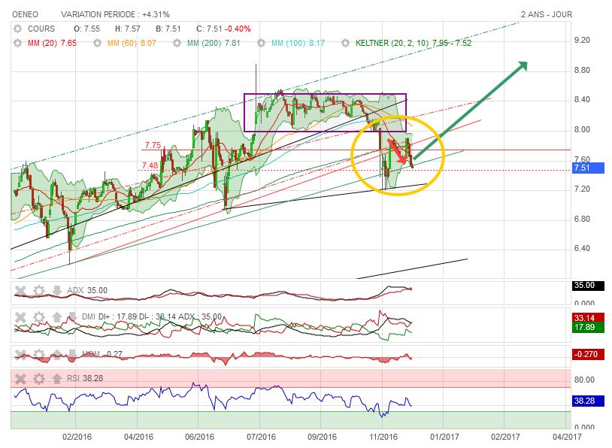Viewport: 612px width, 448px height.
Task: Click the MM (20) 7.65 legend label
Action: (x=52, y=43)
